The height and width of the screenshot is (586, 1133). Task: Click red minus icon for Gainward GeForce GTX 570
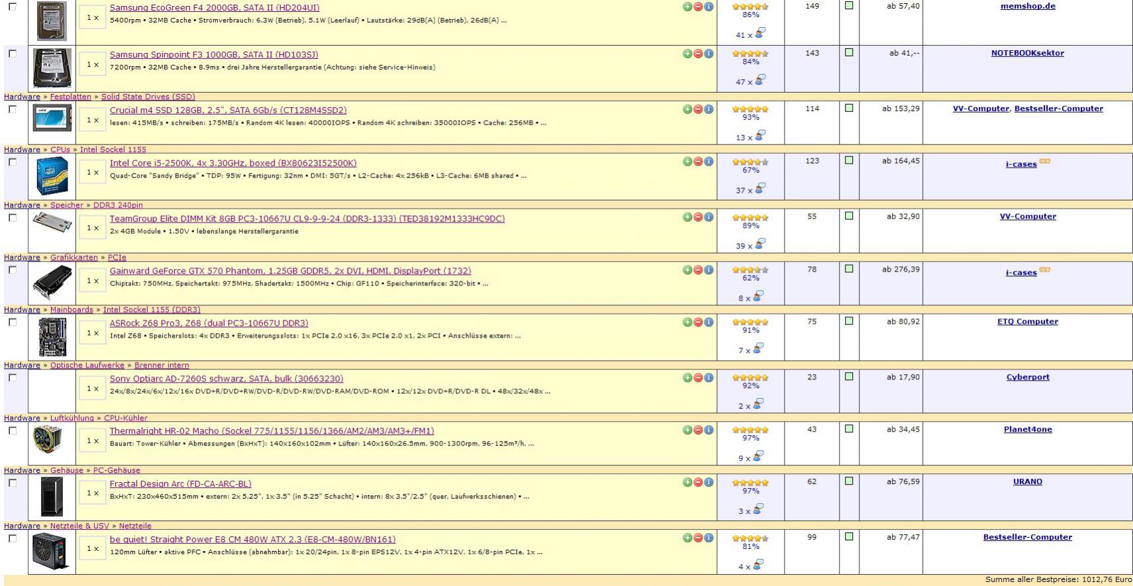point(698,270)
